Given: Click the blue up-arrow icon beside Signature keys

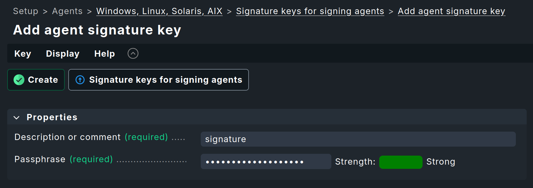Looking at the screenshot, I should tap(80, 80).
